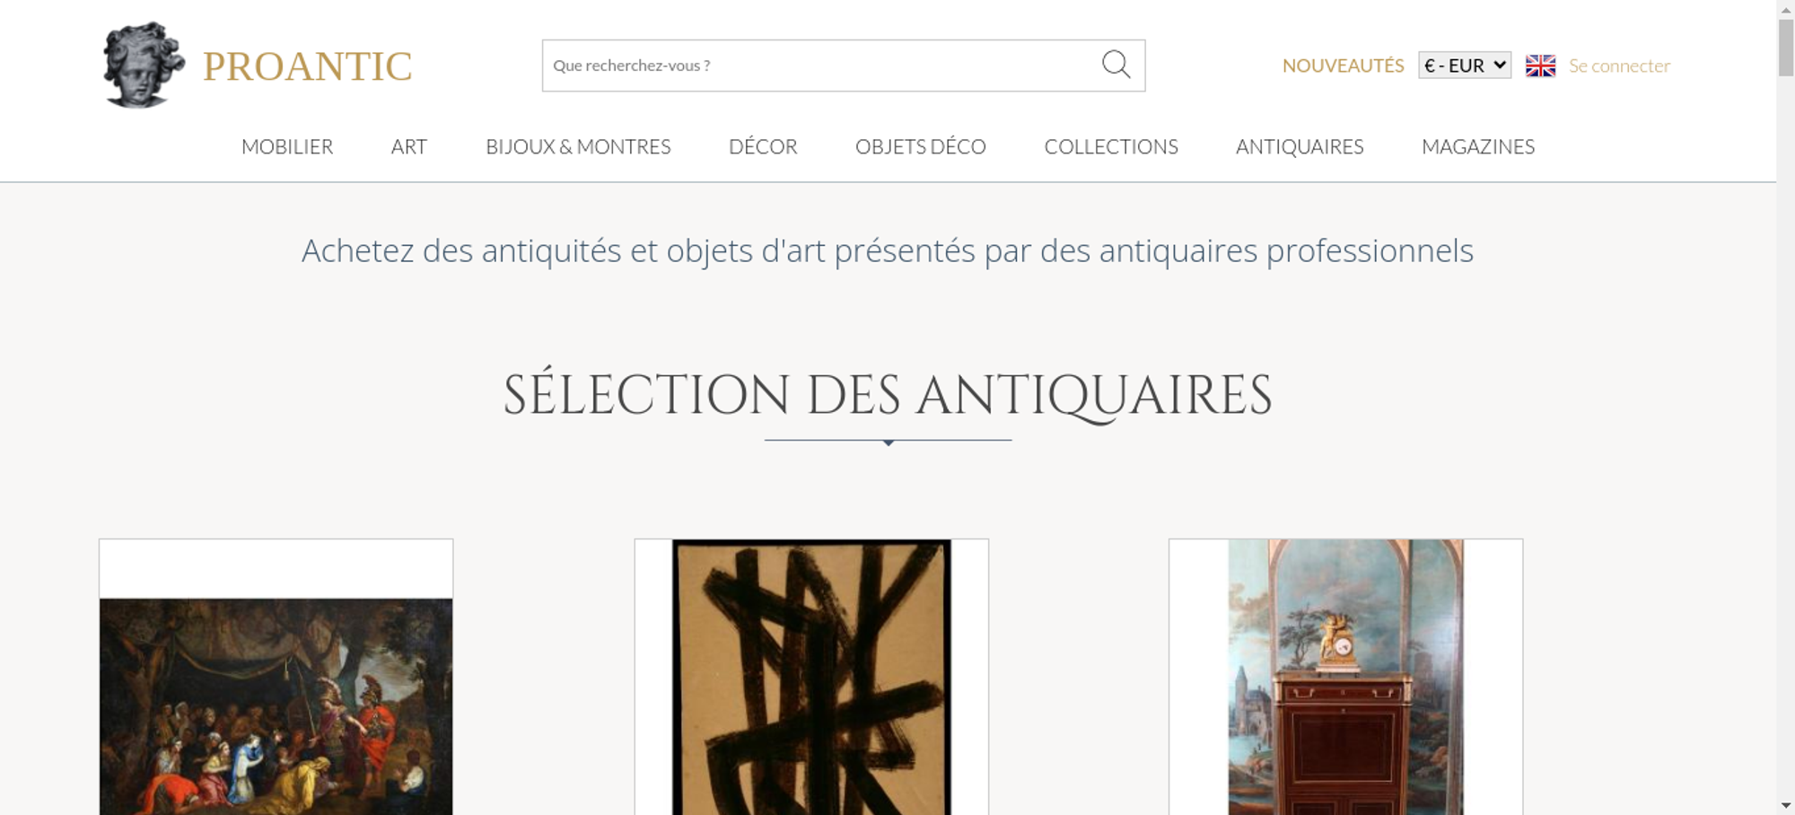Open the NOUVEAUTÉS link
The image size is (1795, 815).
[1343, 66]
